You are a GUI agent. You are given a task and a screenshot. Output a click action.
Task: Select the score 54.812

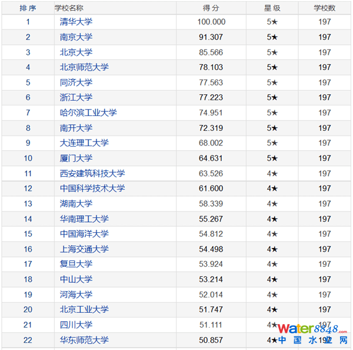click(x=211, y=234)
